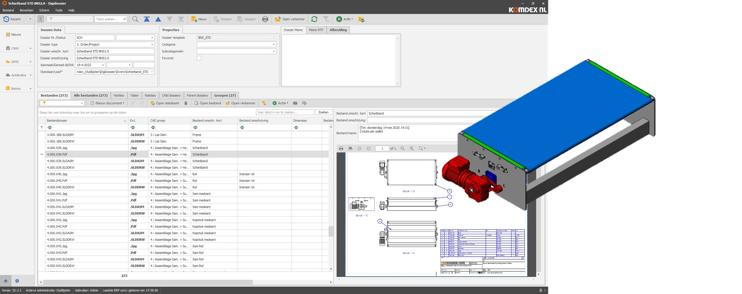Jump to first record with the blue top arrow
This screenshot has height=294, width=742.
click(146, 19)
